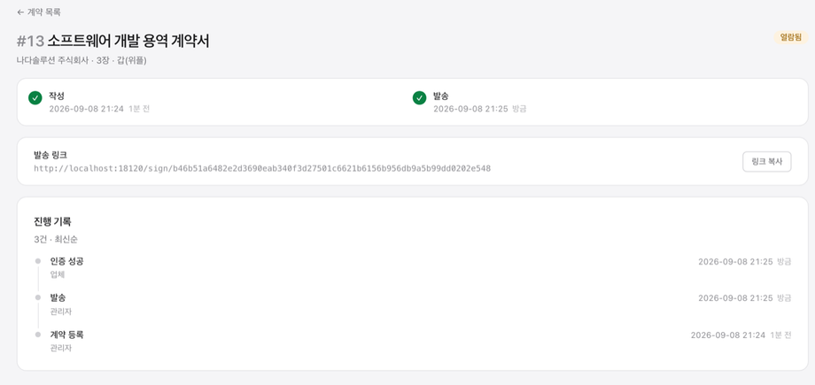Image resolution: width=815 pixels, height=385 pixels.
Task: Click the 진행 기록 heading
Action: [52, 221]
